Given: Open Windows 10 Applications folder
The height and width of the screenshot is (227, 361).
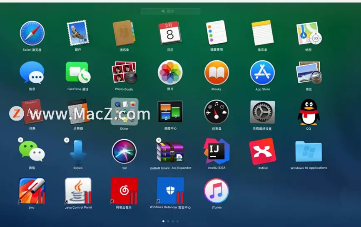Looking at the screenshot, I should (x=309, y=152).
